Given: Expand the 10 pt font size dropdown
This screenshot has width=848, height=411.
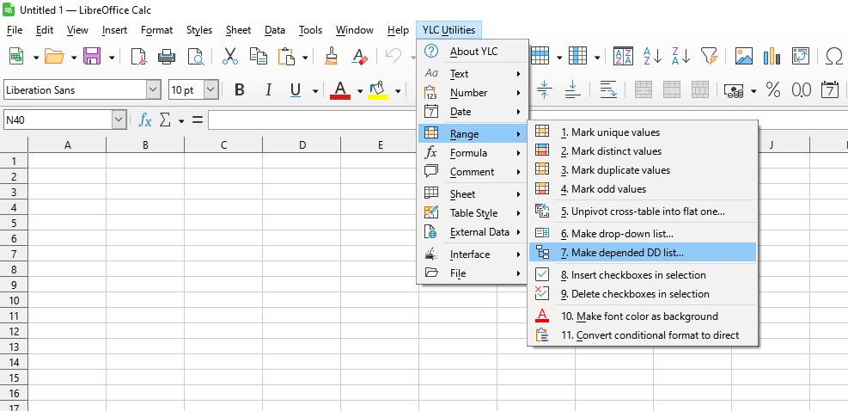Looking at the screenshot, I should coord(210,90).
